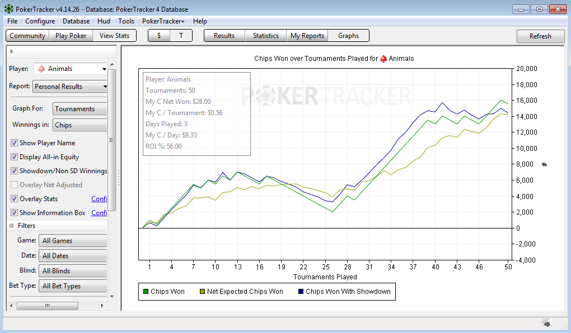Viewport: 571px width, 333px height.
Task: Open the Help menu
Action: tap(200, 21)
